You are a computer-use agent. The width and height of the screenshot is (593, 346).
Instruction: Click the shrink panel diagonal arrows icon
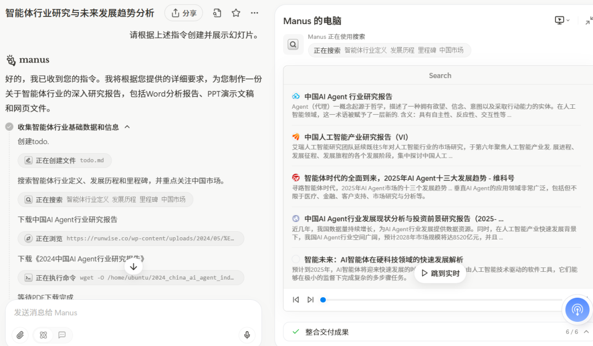(x=589, y=21)
